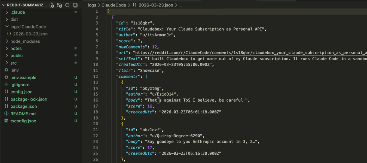
Task: Click the modified dot badge beside src folder
Action: 76,63
